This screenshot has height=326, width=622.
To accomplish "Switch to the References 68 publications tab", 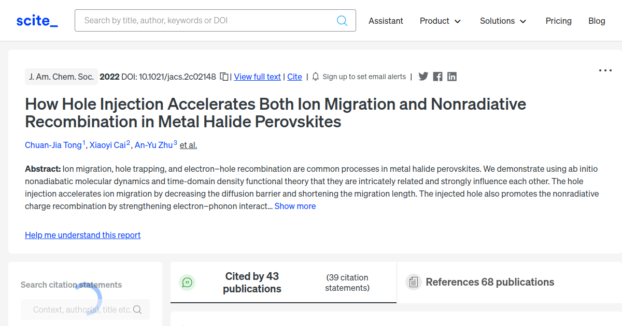I will tap(490, 282).
